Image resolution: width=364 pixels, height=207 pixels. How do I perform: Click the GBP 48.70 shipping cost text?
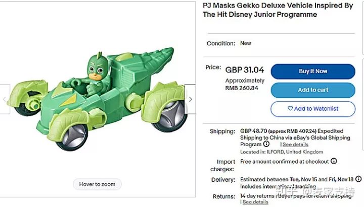[x=253, y=131]
